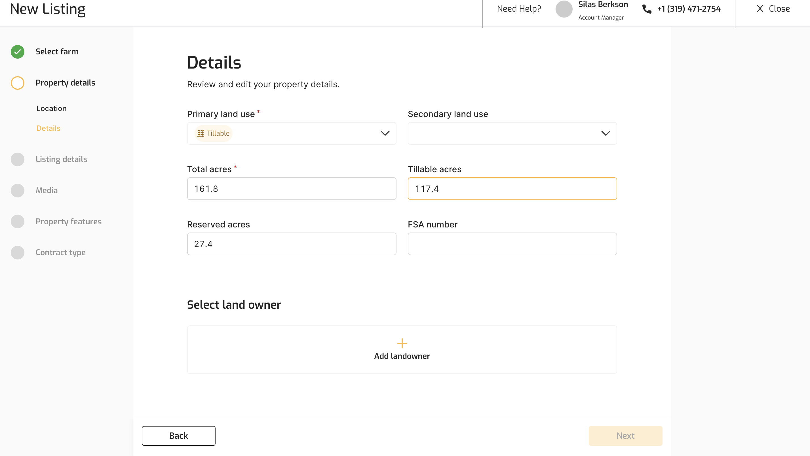Select the Details sub-step in sidebar

(48, 128)
